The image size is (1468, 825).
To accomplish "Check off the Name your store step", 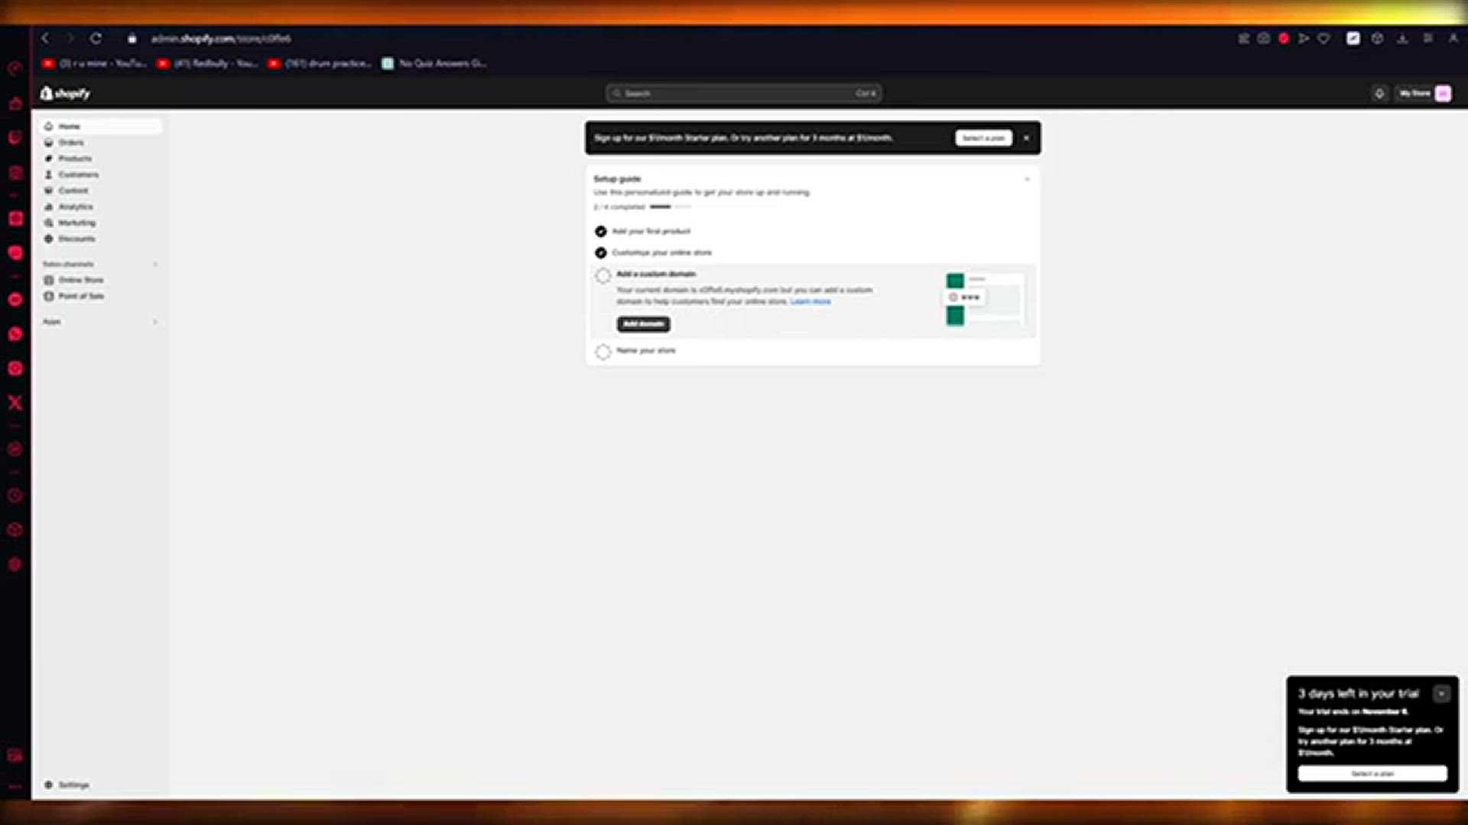I will 602,351.
